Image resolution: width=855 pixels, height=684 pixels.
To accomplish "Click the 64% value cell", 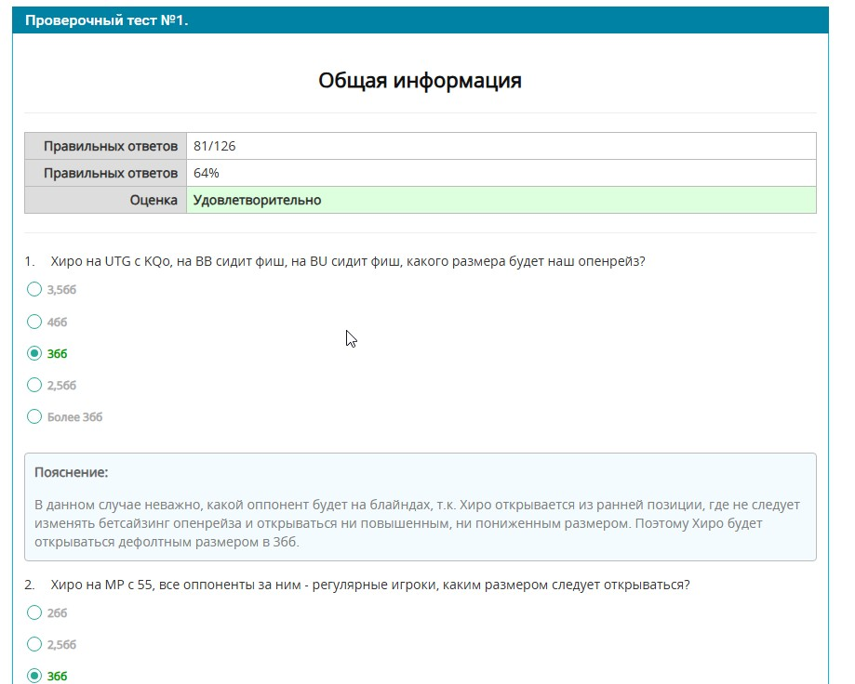I will pos(501,173).
